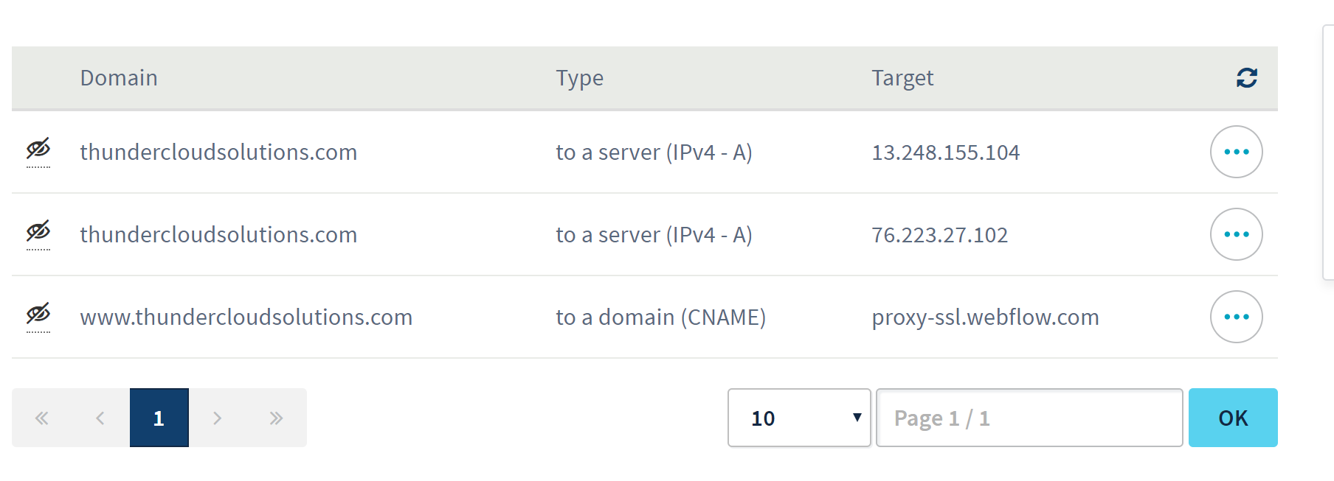Go to next page arrow
The image size is (1334, 481).
(218, 418)
